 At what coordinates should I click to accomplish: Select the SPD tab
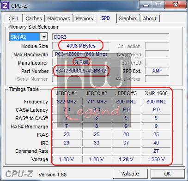click(106, 18)
